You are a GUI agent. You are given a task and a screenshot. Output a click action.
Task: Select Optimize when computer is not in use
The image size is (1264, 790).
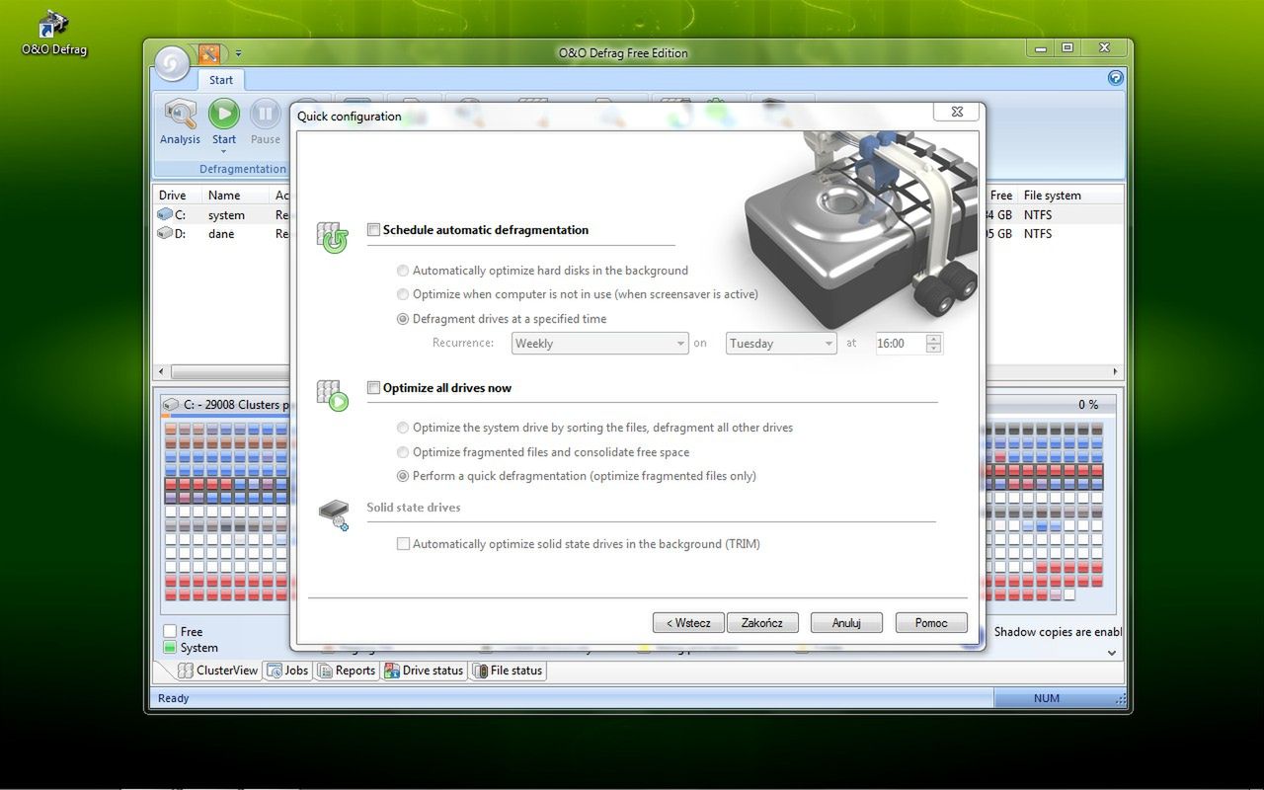[403, 294]
